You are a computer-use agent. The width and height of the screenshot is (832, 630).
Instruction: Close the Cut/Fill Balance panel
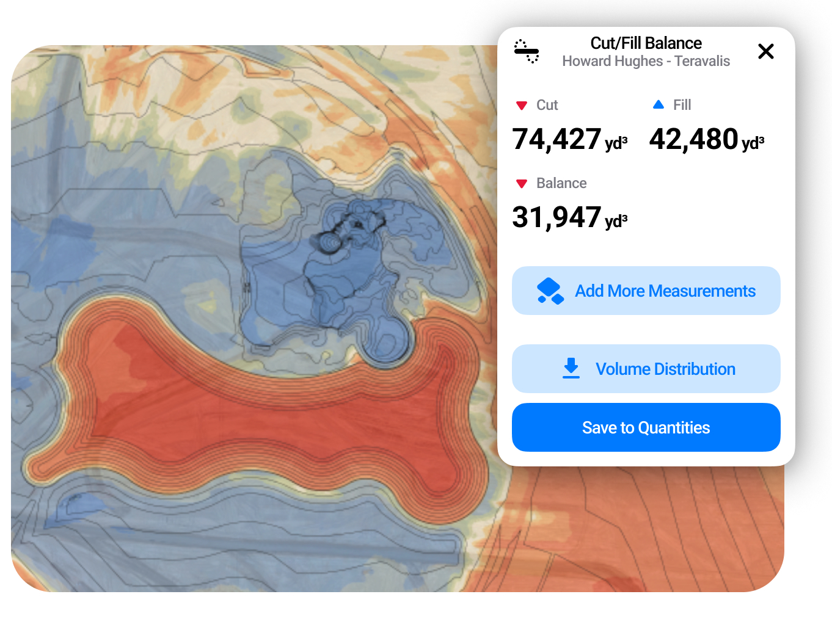(x=765, y=51)
